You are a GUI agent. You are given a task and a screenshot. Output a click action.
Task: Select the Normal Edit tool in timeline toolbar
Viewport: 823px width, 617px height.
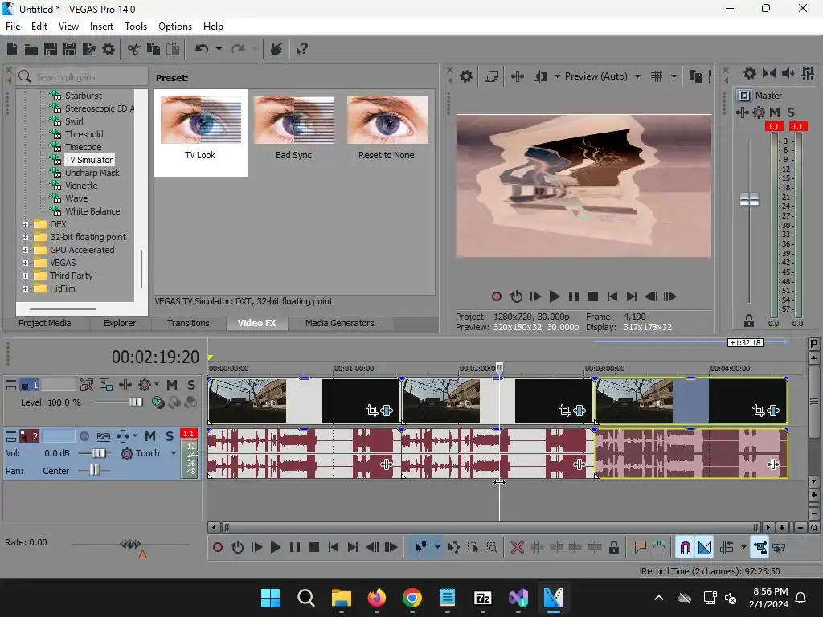pos(420,548)
